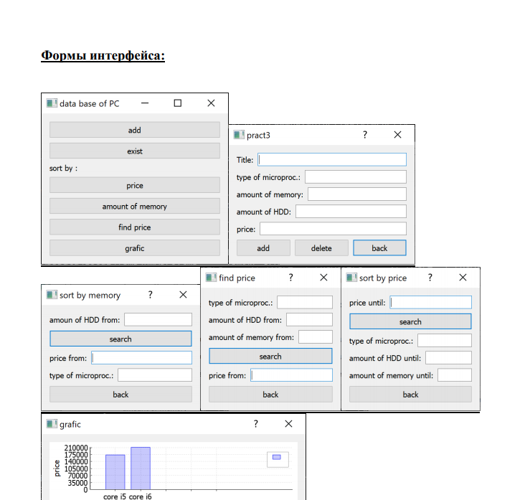The width and height of the screenshot is (525, 500).
Task: Maximize the data base of PC window
Action: pos(178,103)
